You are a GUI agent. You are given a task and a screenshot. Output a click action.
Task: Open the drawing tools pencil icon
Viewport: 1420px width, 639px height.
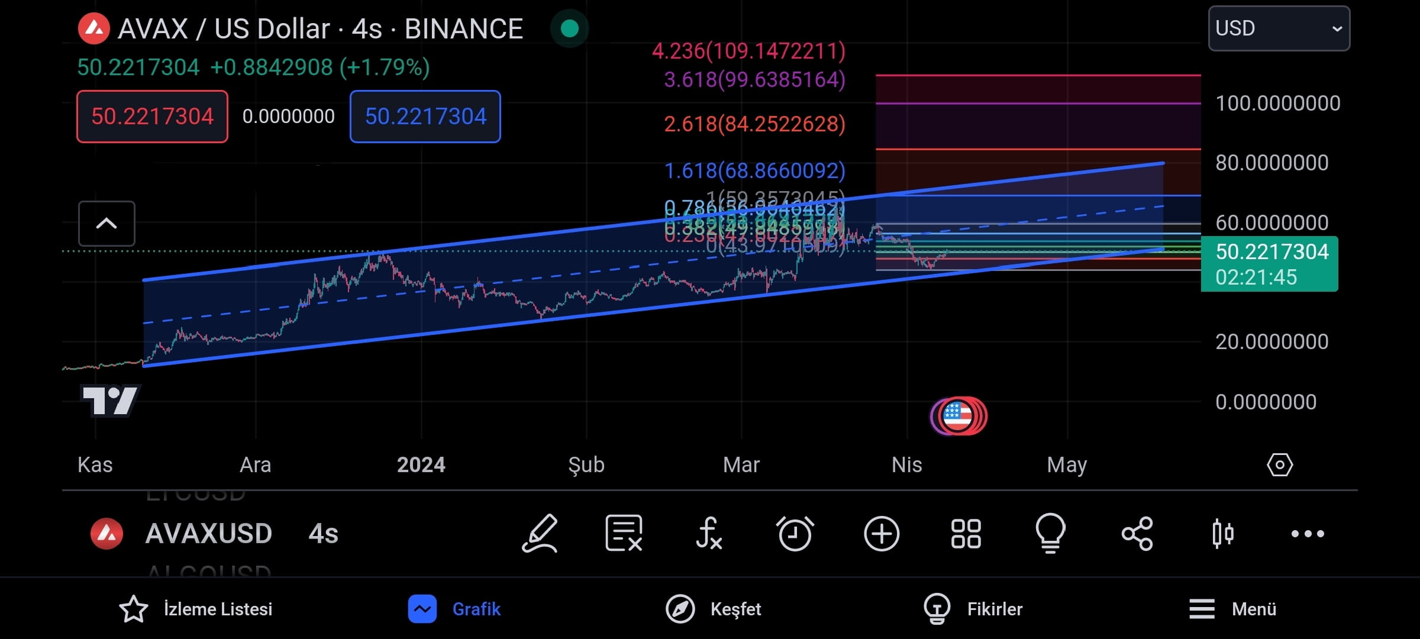tap(540, 533)
